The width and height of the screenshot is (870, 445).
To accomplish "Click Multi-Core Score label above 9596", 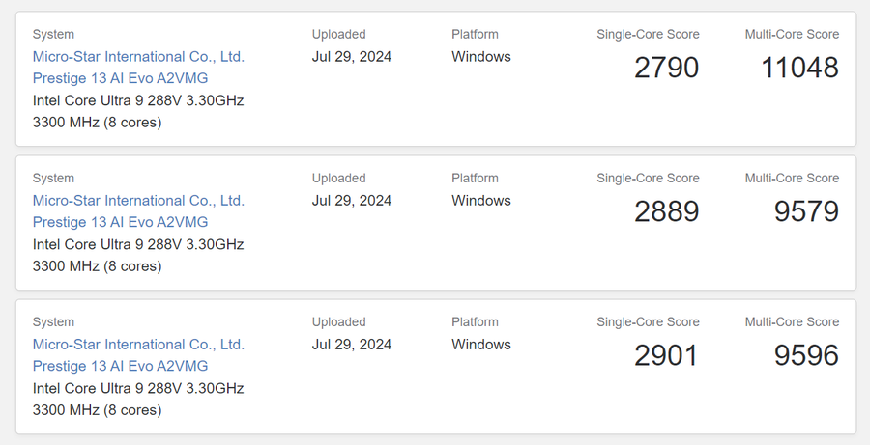I will click(792, 322).
